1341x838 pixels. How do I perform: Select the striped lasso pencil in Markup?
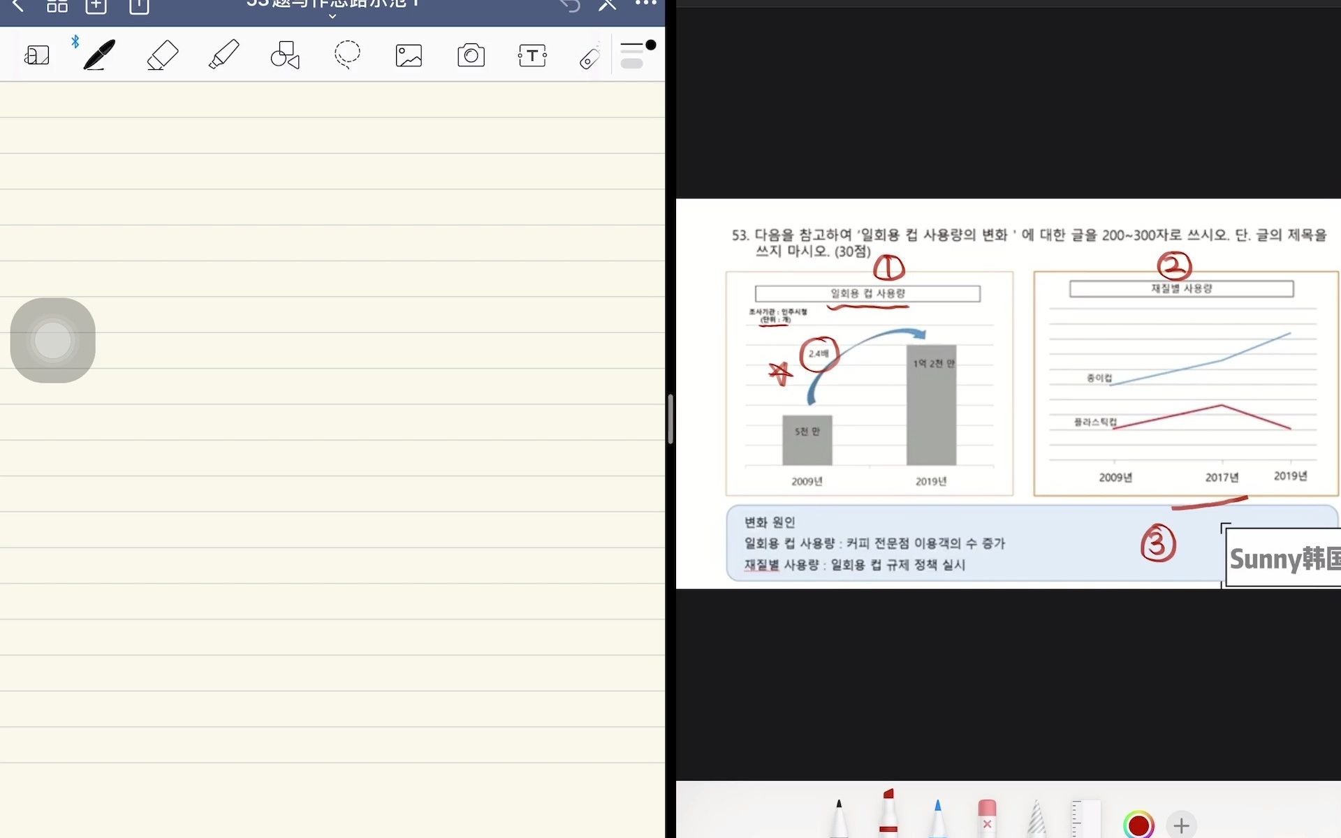(x=1036, y=818)
